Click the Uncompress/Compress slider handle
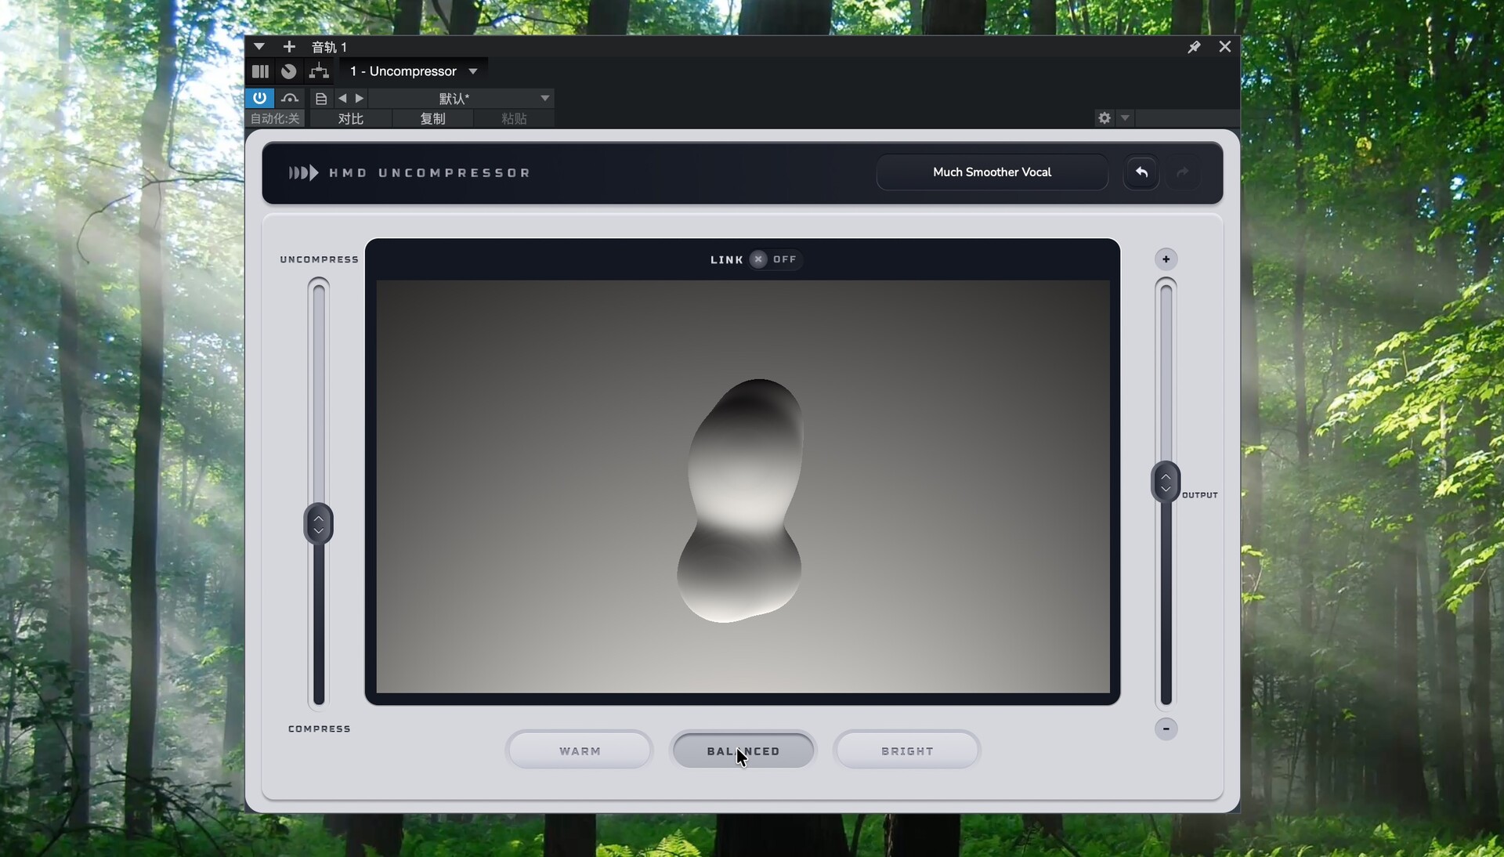This screenshot has height=857, width=1504. [318, 524]
